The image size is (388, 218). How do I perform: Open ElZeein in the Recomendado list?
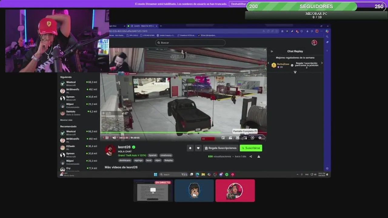79,147
